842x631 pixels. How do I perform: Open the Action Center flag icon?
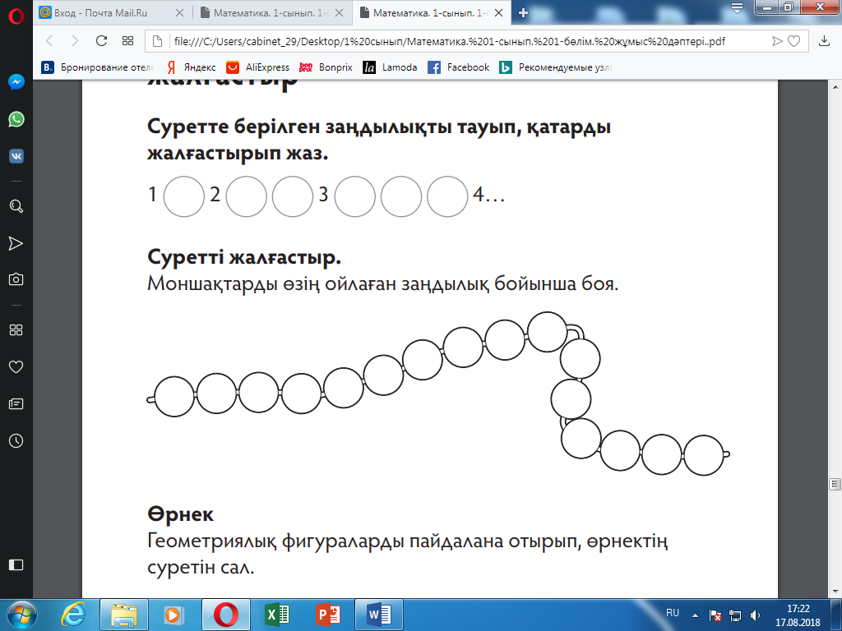(715, 615)
